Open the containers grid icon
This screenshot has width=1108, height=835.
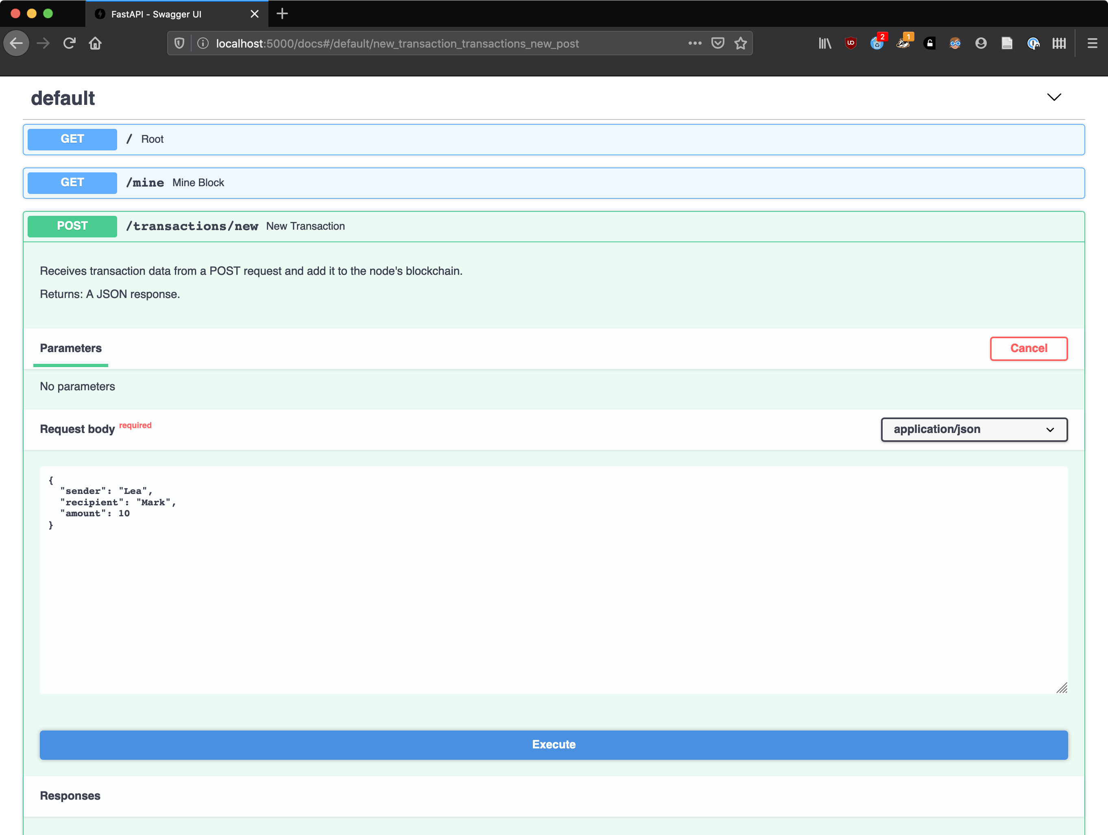click(x=1059, y=43)
